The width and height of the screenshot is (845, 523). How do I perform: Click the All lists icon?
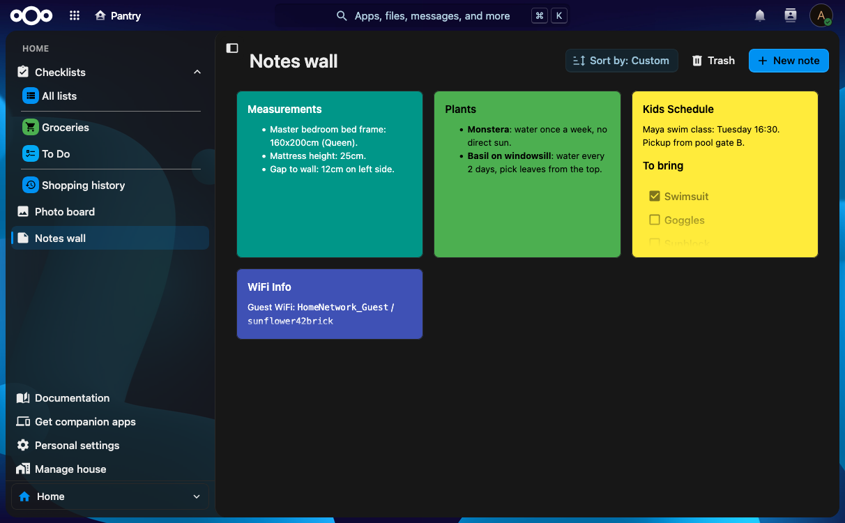tap(30, 96)
